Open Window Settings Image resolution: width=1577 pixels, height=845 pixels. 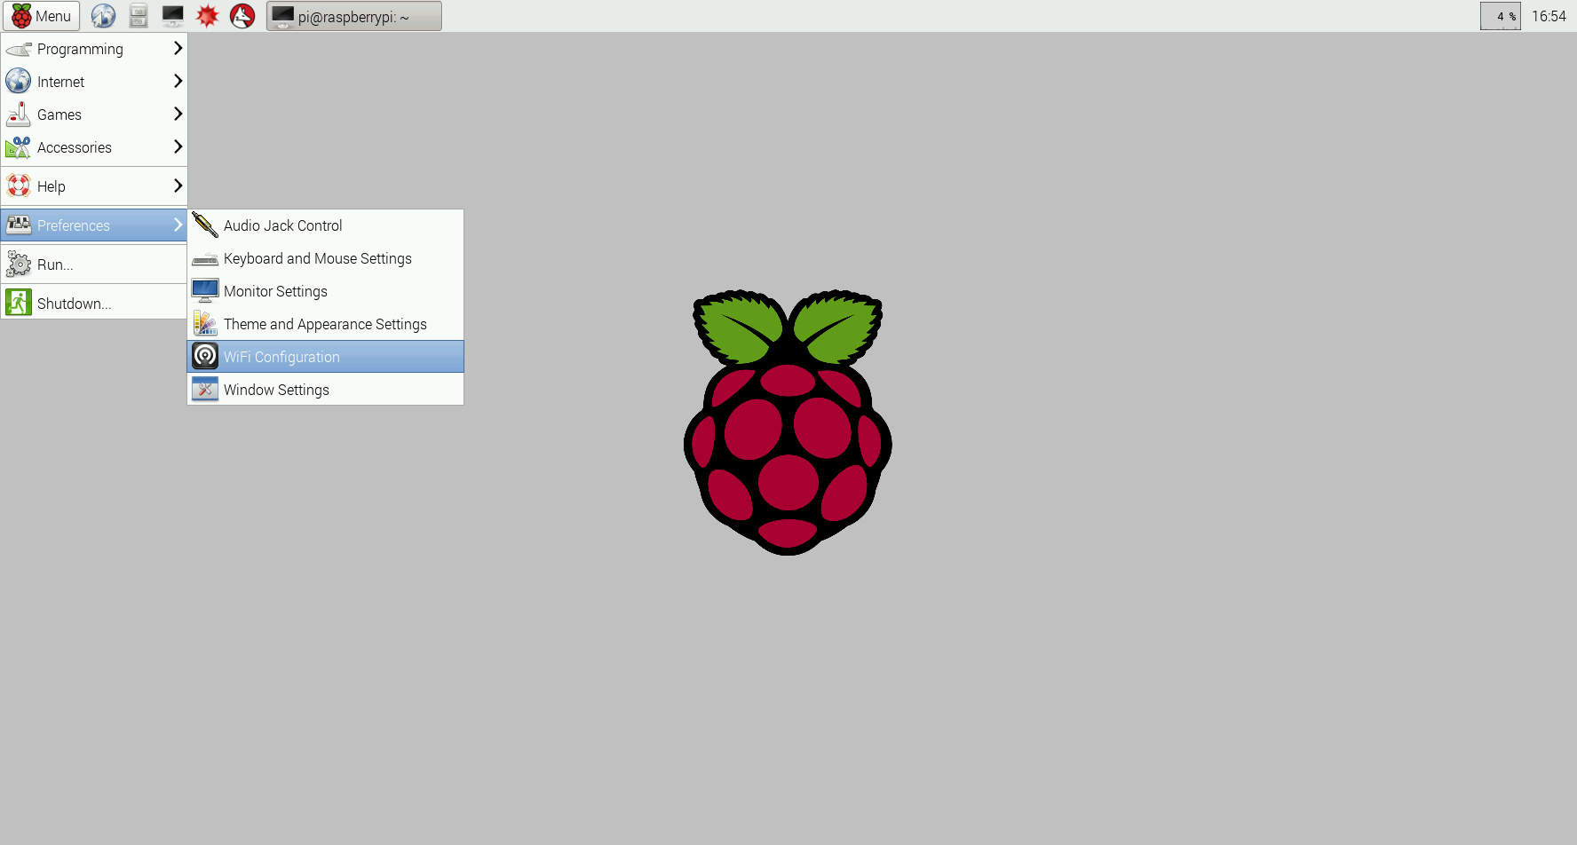point(326,390)
